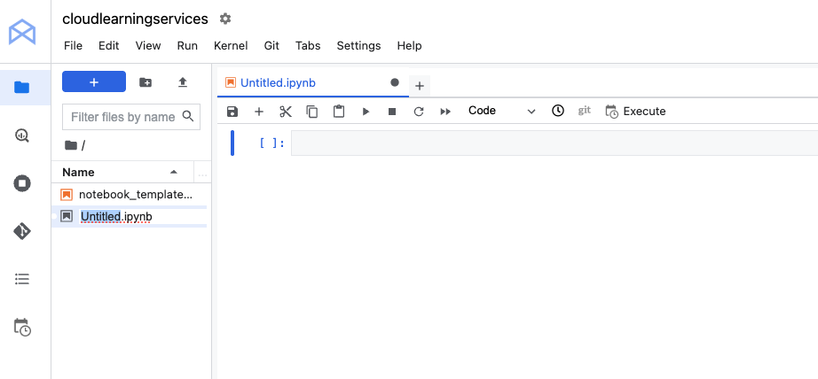Open the Kernel menu
This screenshot has width=818, height=379.
tap(231, 46)
